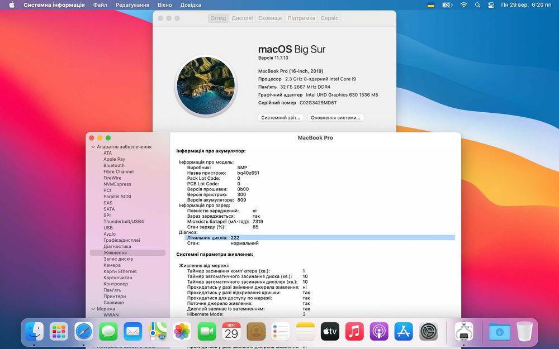Viewport: 559px width, 349px height.
Task: Select WWAN in the sidebar
Action: point(111,315)
